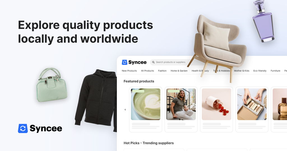
Task: Click the large Syncee sync logo bottom left
Action: point(23,129)
